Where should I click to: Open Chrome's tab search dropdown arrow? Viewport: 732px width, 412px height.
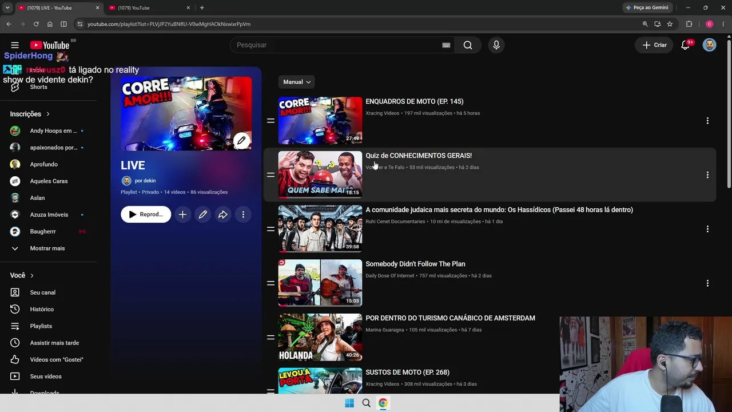(x=7, y=8)
